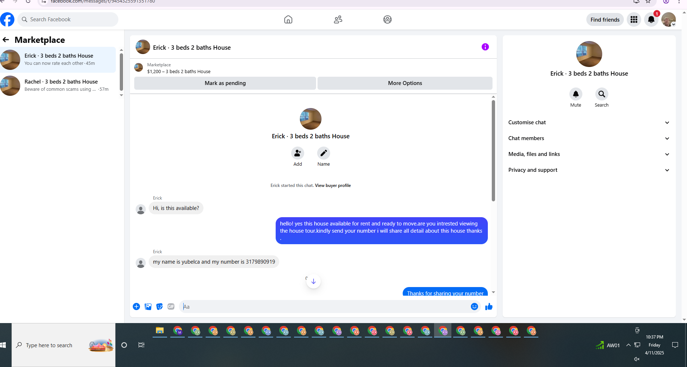The image size is (687, 367).
Task: Show hidden system tray icons
Action: (628, 345)
